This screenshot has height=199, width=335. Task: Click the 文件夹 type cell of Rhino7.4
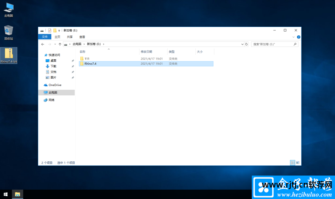(173, 64)
